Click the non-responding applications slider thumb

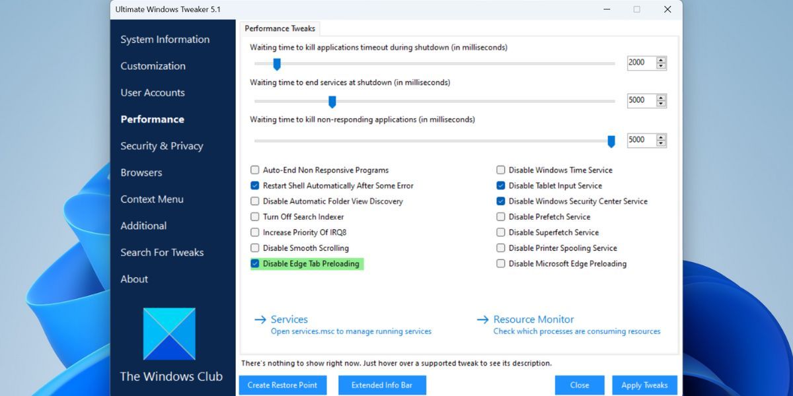click(611, 140)
